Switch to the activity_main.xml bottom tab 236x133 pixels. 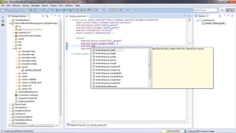(x=97, y=125)
